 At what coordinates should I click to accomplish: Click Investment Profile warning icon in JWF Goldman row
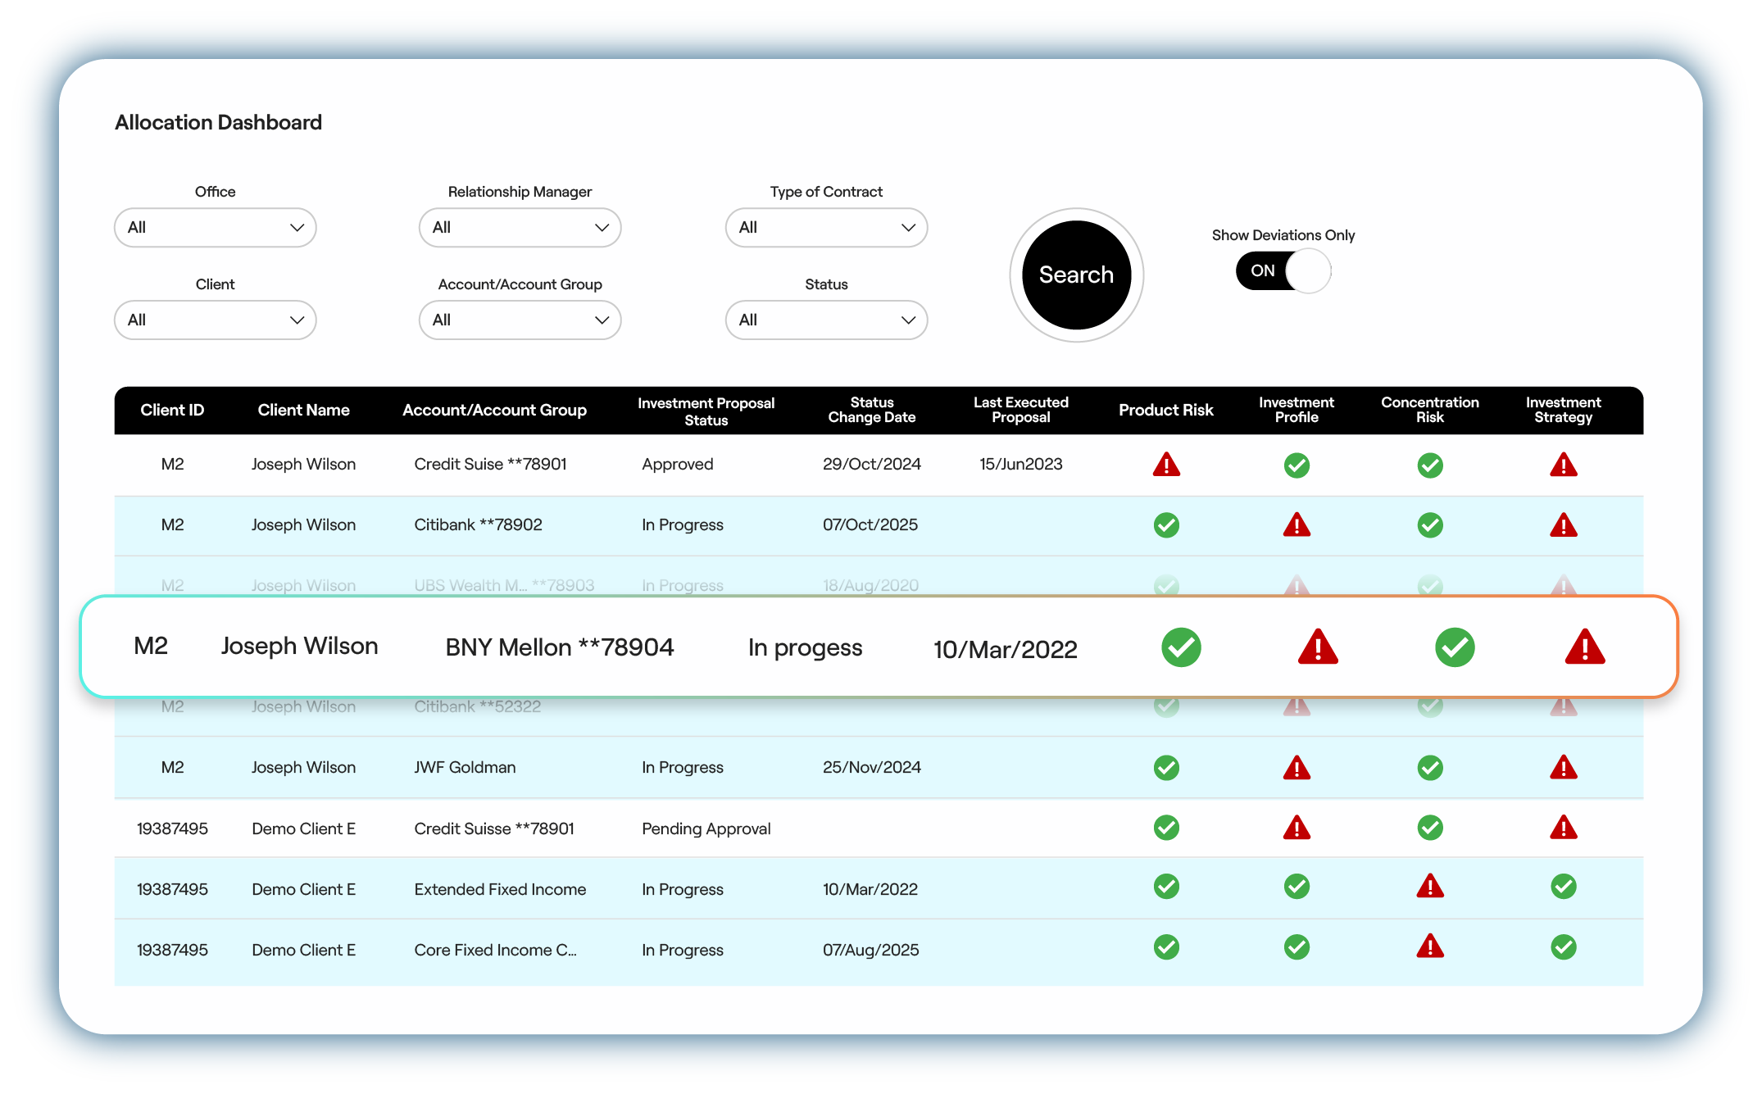[x=1296, y=768]
